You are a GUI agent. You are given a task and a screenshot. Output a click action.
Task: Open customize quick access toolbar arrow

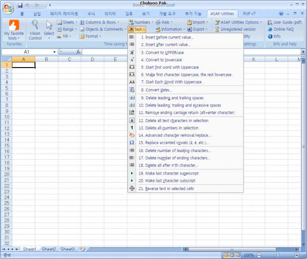click(x=50, y=5)
